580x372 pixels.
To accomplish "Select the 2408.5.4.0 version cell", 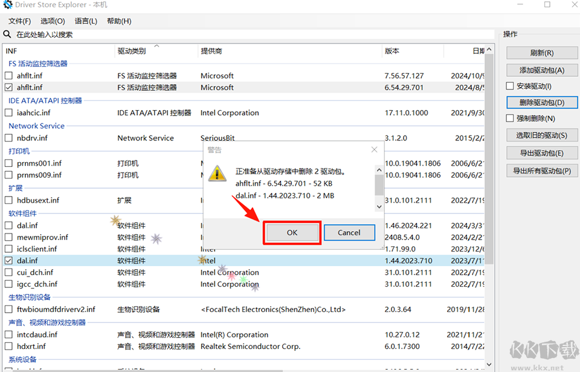I will coord(402,237).
